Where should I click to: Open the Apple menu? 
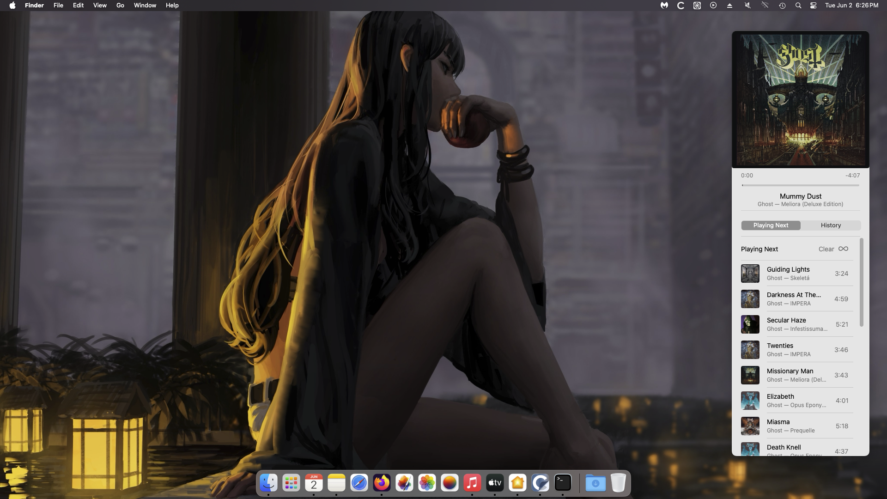pyautogui.click(x=12, y=6)
